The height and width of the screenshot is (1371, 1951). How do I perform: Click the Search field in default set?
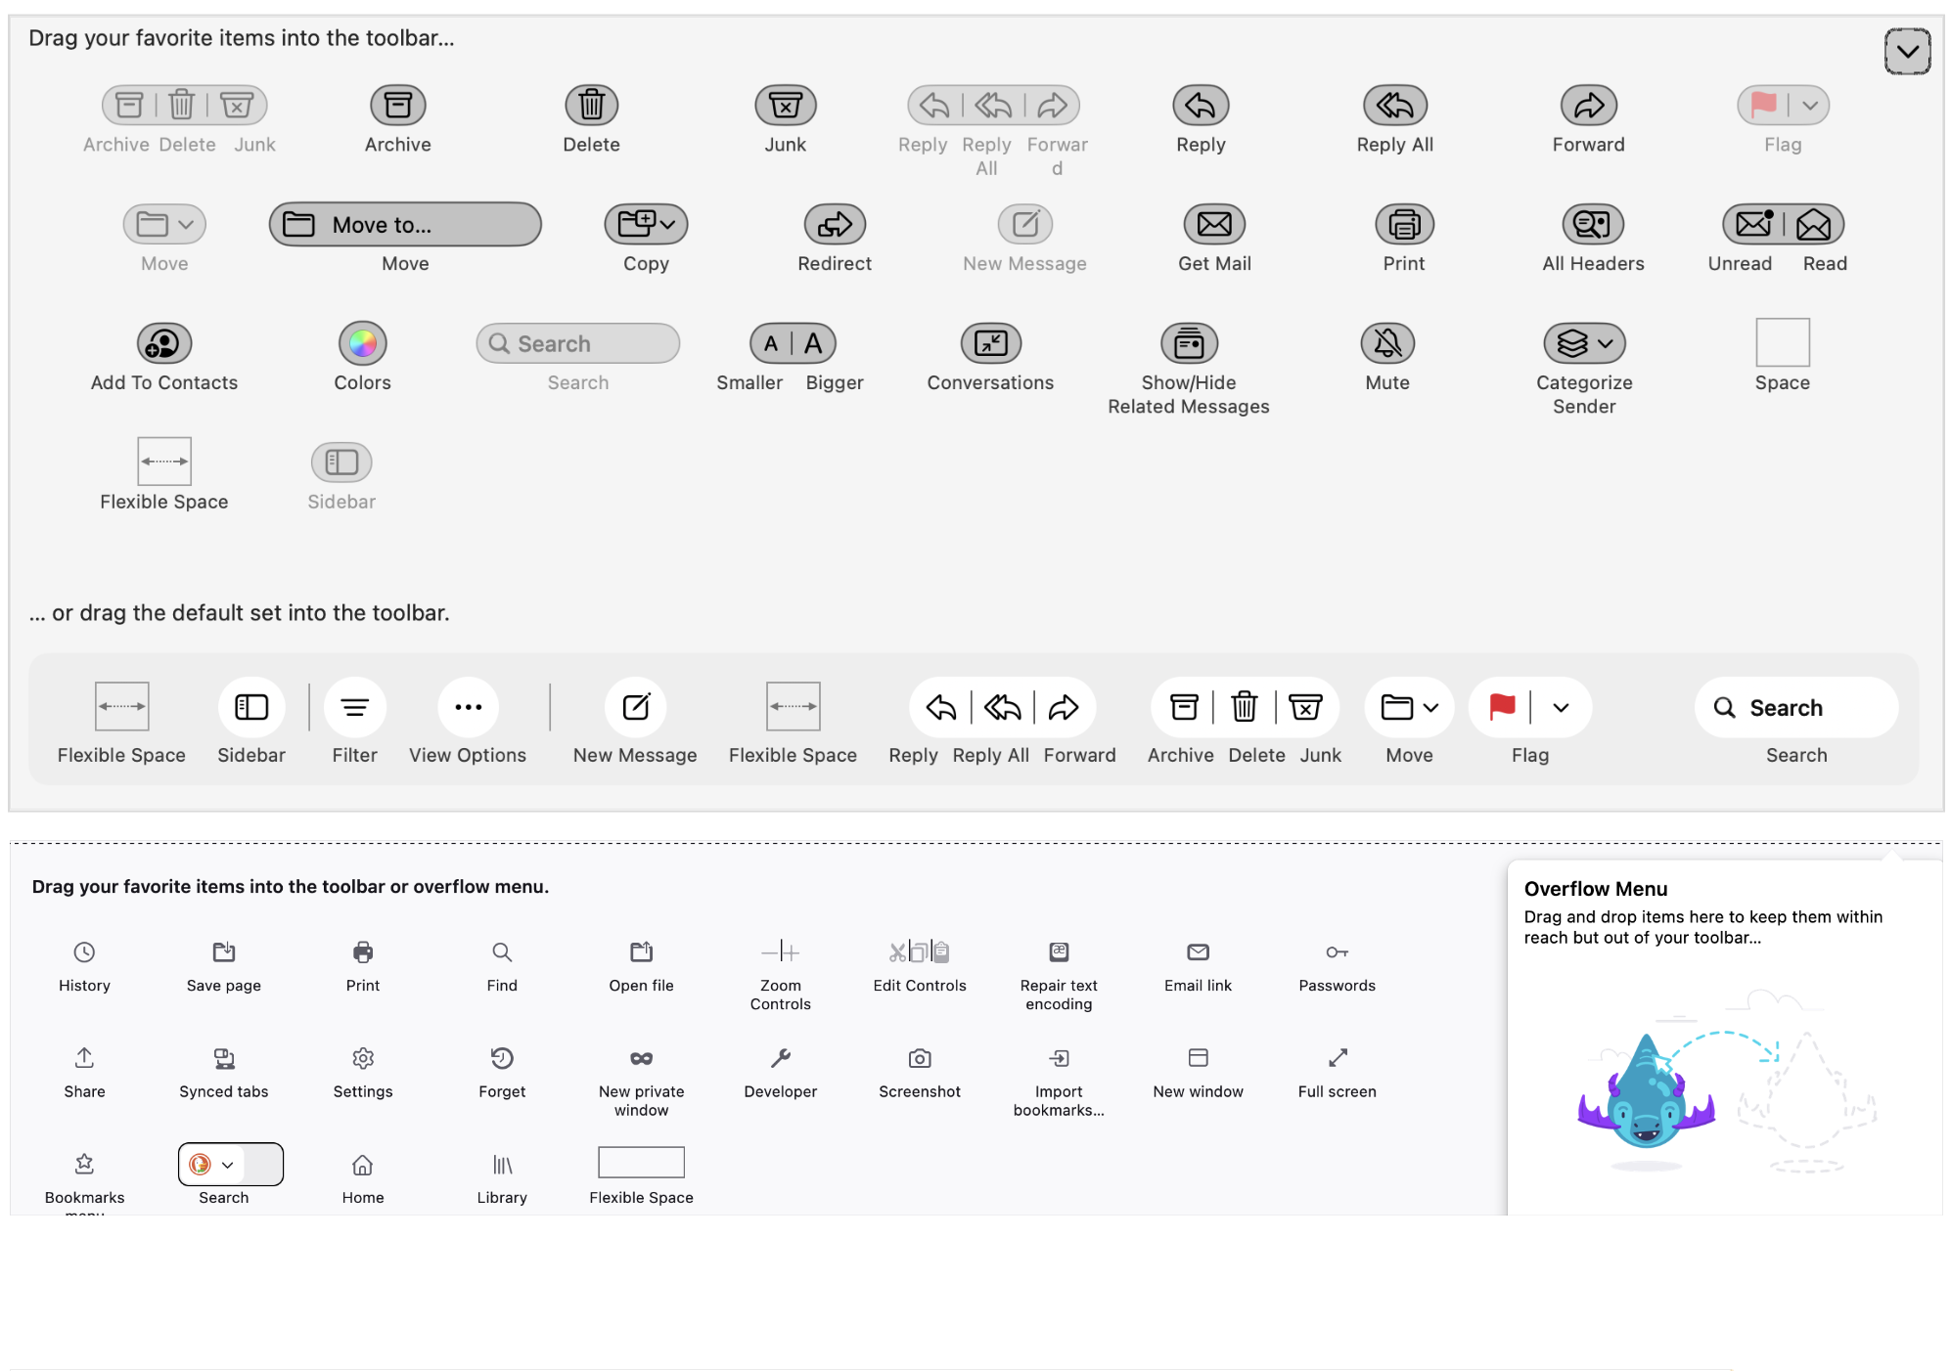pos(1795,707)
